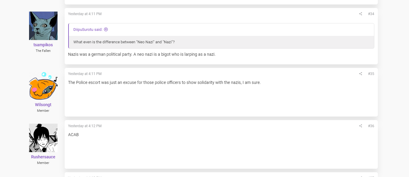Click the ACAB post text
This screenshot has height=177, width=409.
(73, 135)
